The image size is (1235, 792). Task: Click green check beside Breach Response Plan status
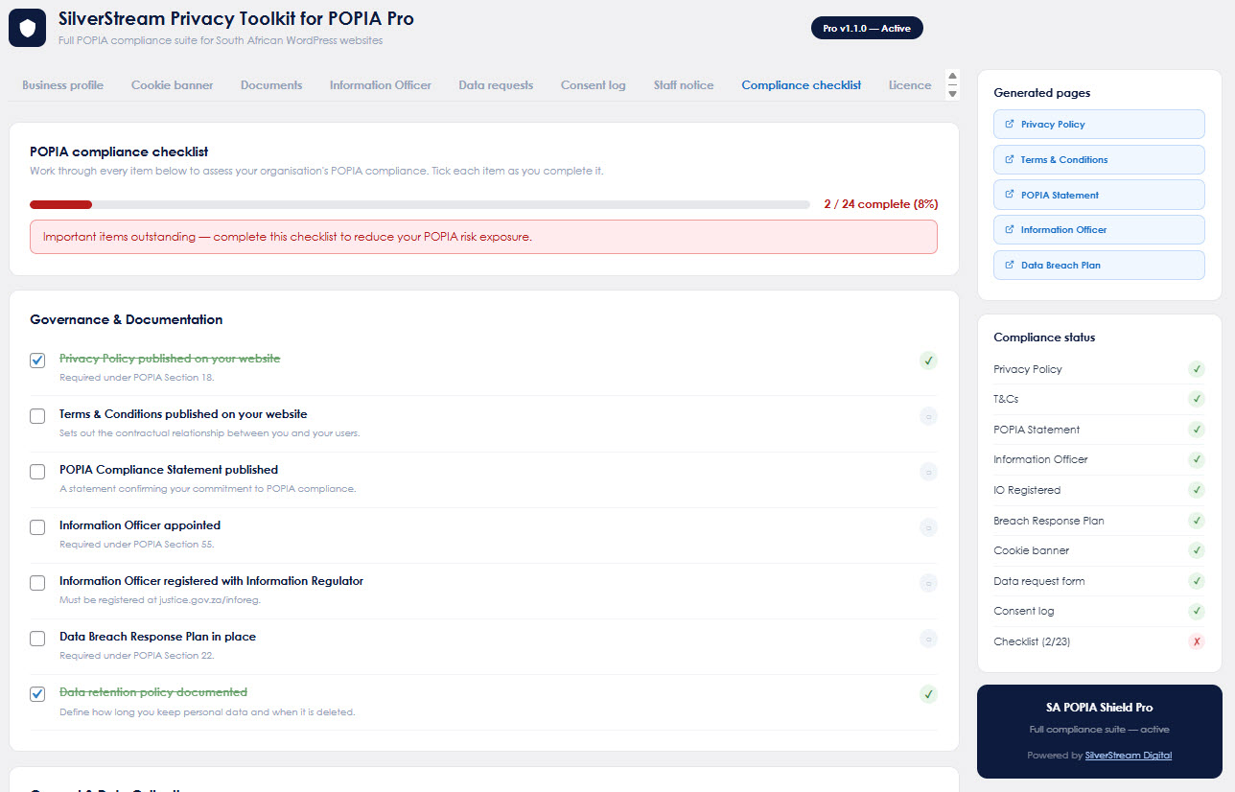(1196, 521)
